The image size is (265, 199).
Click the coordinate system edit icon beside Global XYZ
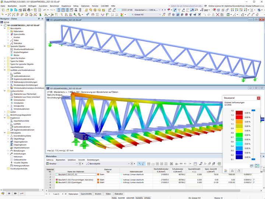pos(164,15)
